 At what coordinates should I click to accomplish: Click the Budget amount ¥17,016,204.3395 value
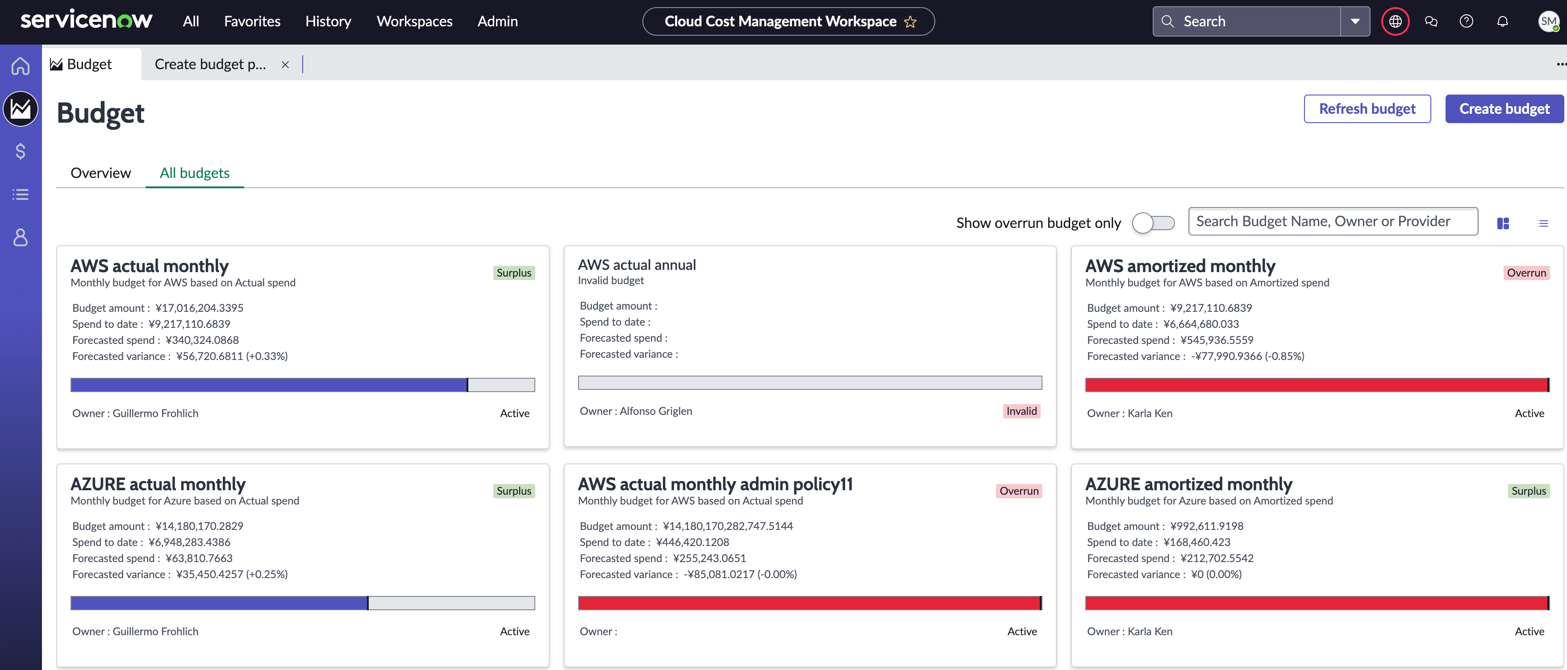200,308
